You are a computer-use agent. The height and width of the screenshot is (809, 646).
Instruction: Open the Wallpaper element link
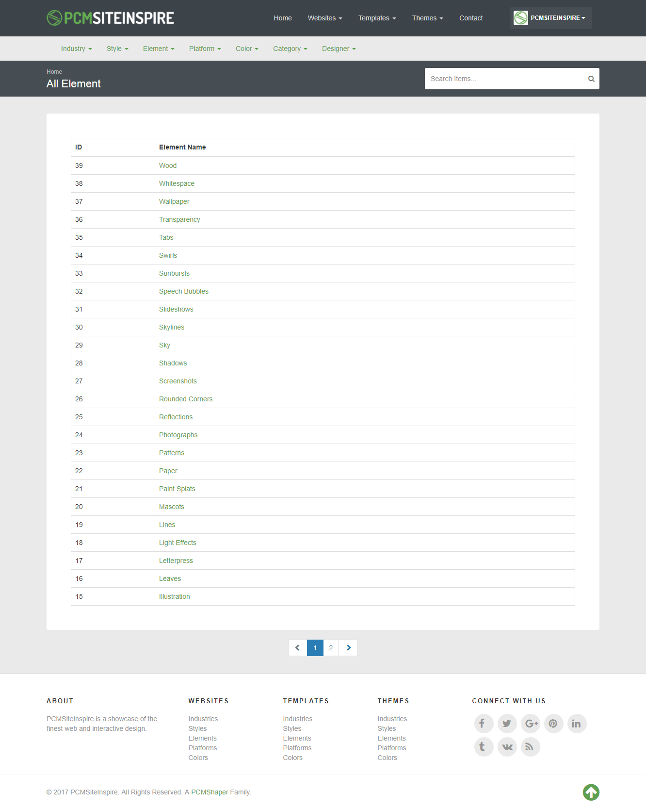click(174, 201)
